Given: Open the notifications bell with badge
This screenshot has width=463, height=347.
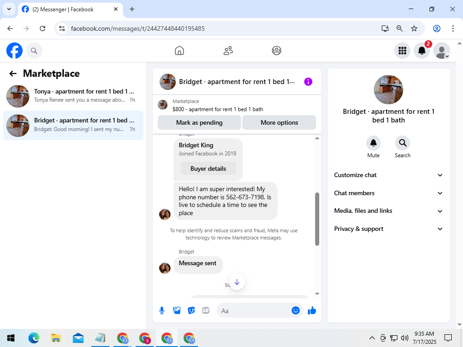Looking at the screenshot, I should pyautogui.click(x=422, y=51).
